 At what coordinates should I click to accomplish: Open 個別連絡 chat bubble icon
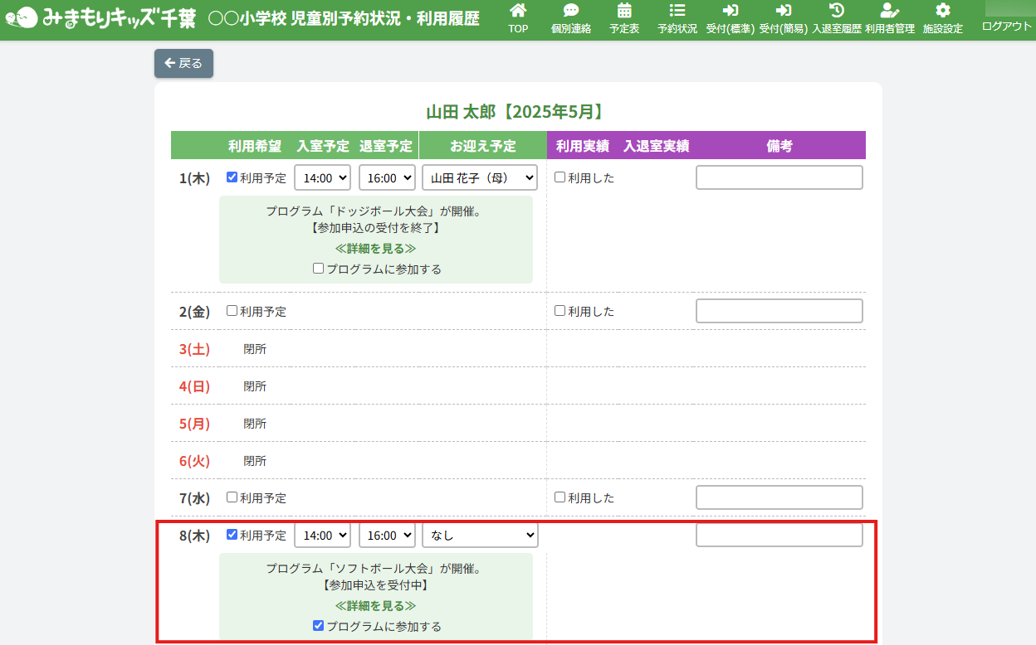click(570, 12)
